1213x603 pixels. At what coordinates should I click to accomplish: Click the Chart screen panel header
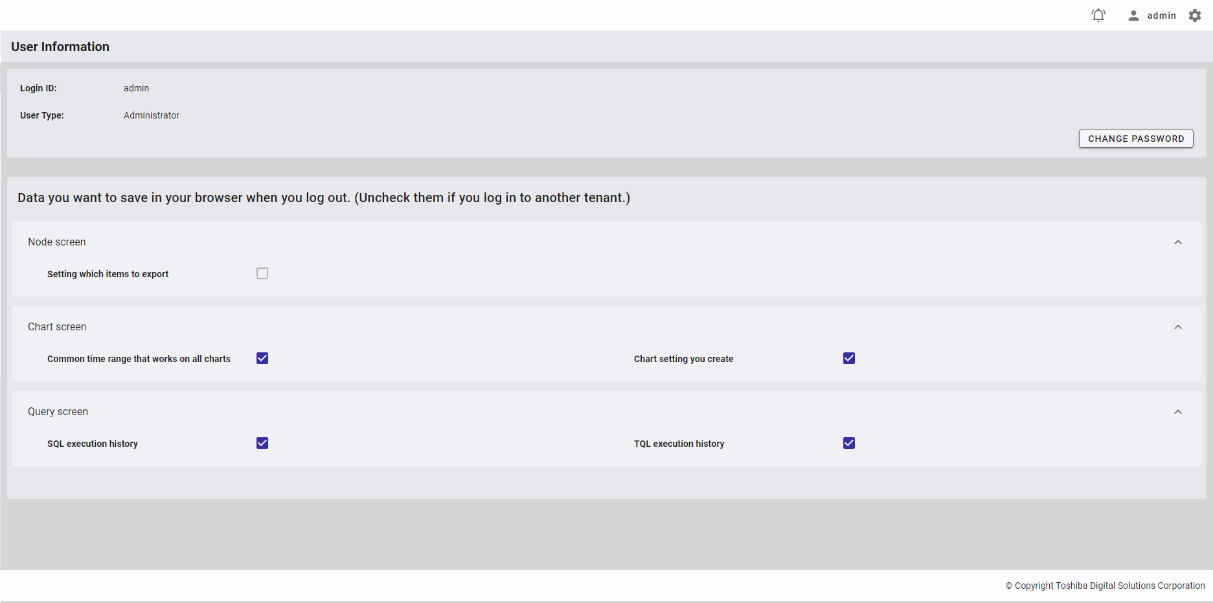click(57, 326)
